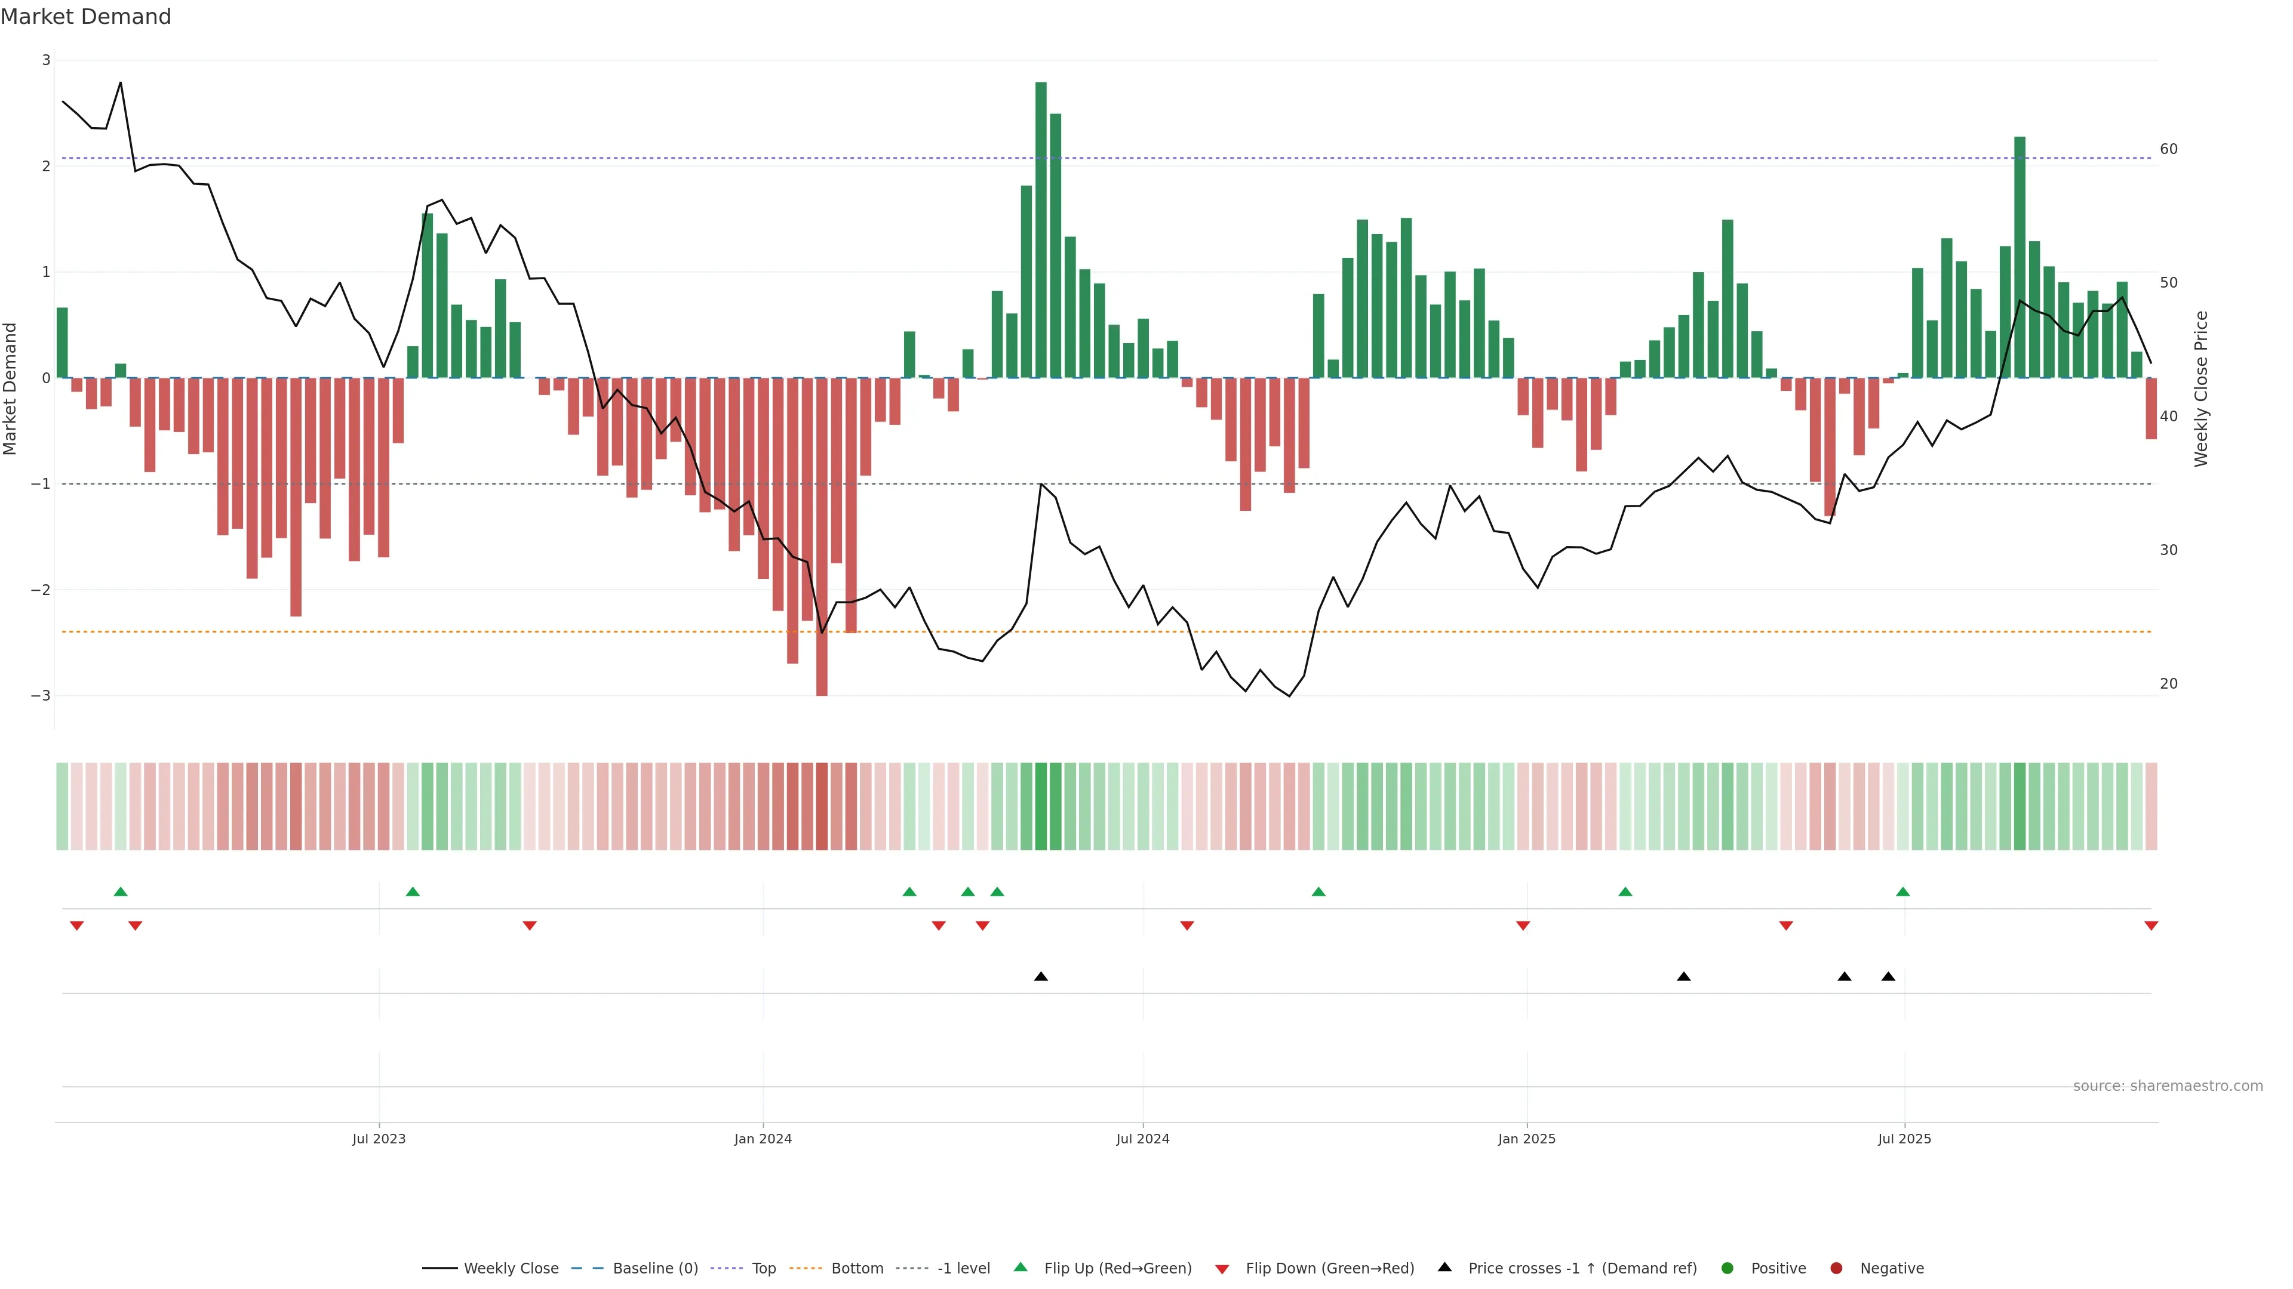Image resolution: width=2293 pixels, height=1289 pixels.
Task: Click the darkest green heatmap strip cell
Action: point(1041,806)
